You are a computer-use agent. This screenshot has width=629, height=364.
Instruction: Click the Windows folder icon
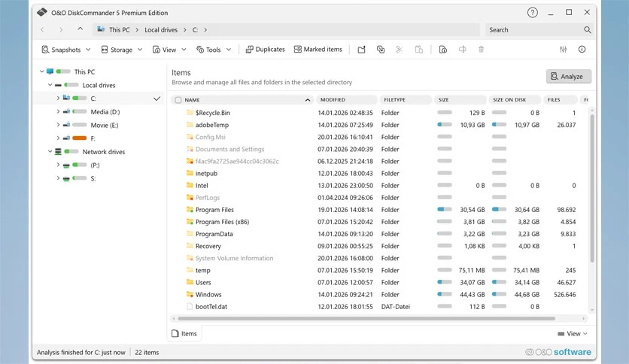click(x=190, y=294)
